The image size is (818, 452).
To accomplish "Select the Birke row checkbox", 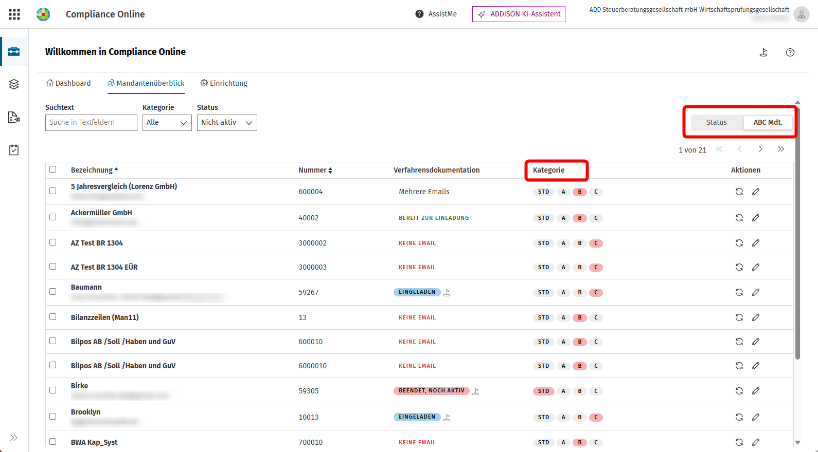I will [52, 390].
